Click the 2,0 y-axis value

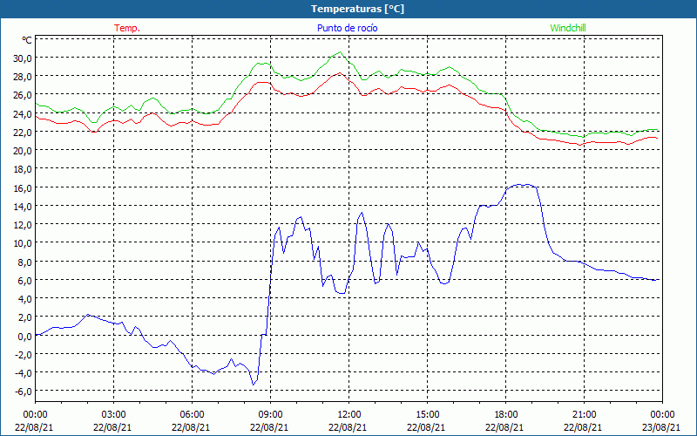click(25, 317)
